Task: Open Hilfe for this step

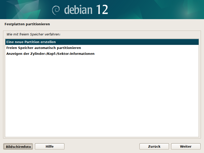Action: tap(49, 146)
